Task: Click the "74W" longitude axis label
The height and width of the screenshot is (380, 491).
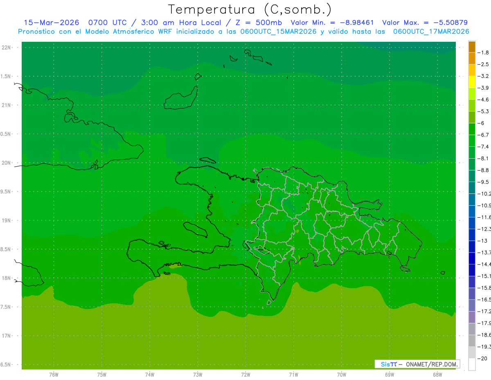Action: click(x=150, y=375)
